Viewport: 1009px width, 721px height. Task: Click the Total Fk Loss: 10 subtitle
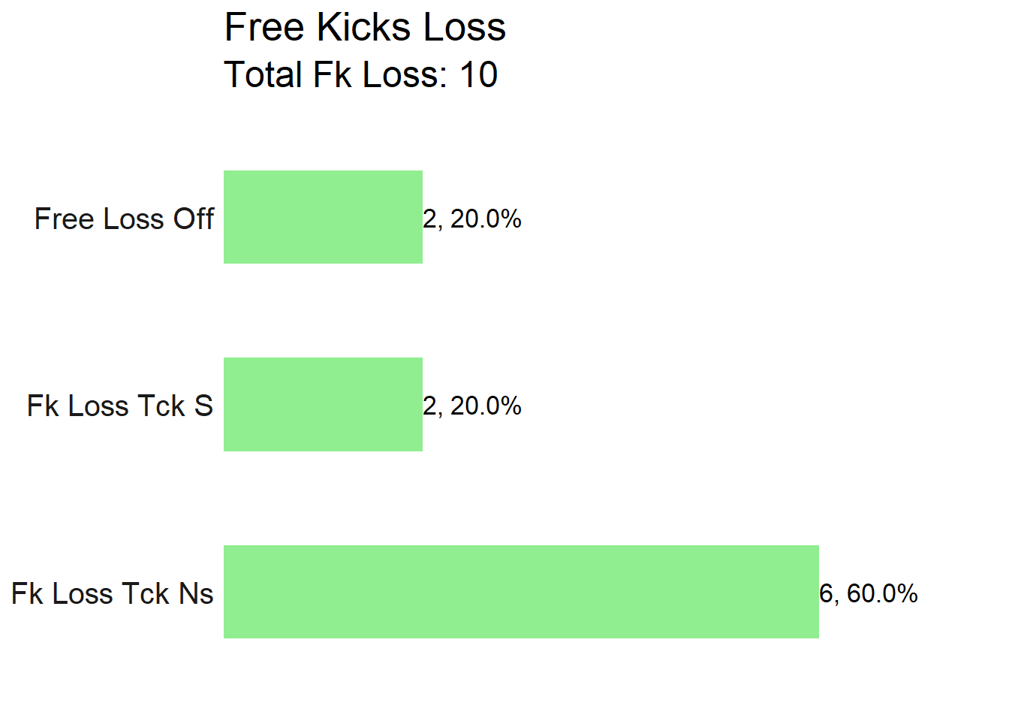(361, 74)
